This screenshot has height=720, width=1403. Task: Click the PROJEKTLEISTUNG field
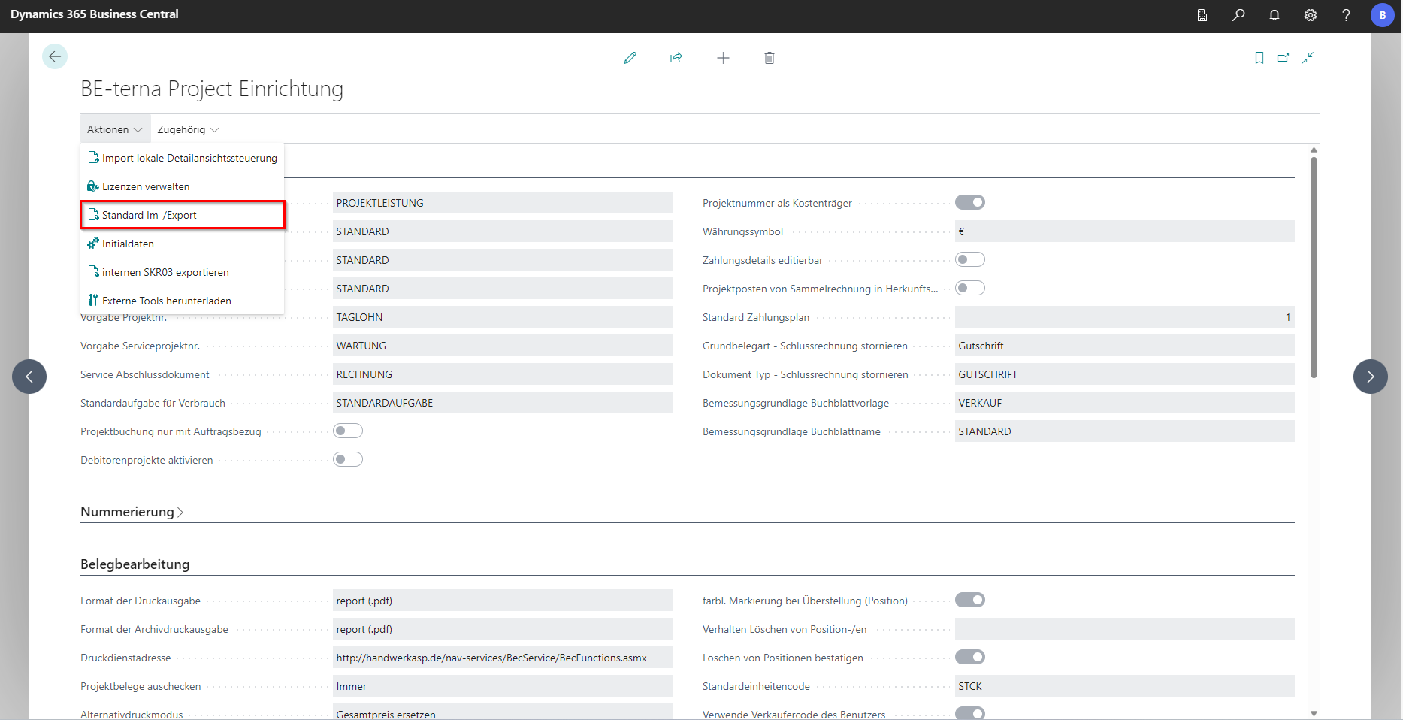point(502,203)
